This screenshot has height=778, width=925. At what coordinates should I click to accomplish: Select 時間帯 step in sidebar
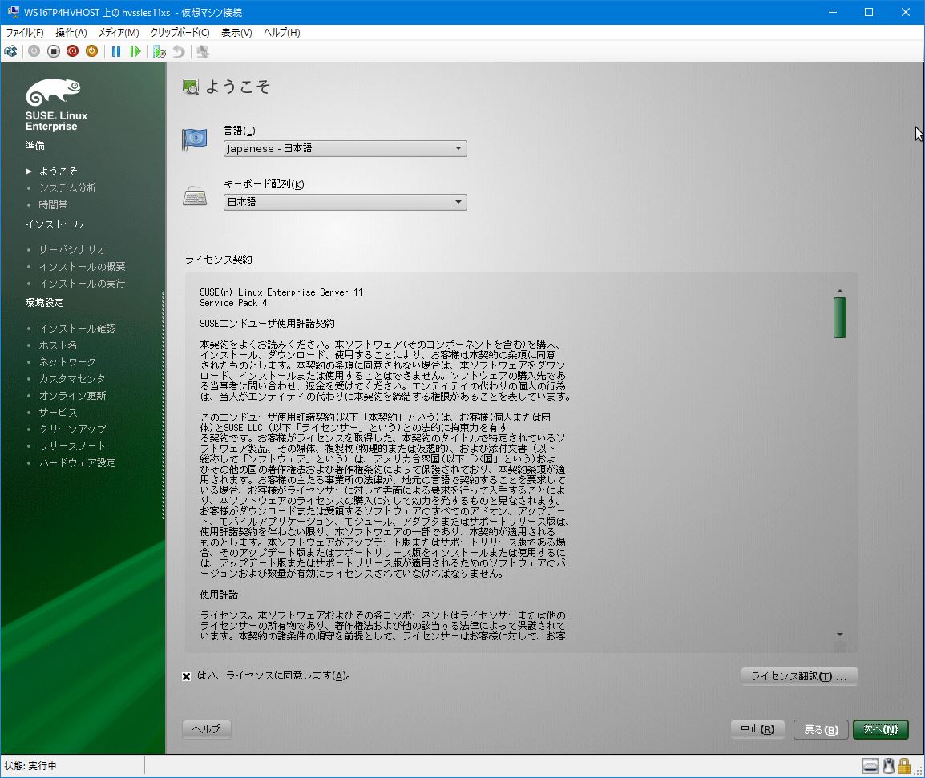(x=53, y=204)
